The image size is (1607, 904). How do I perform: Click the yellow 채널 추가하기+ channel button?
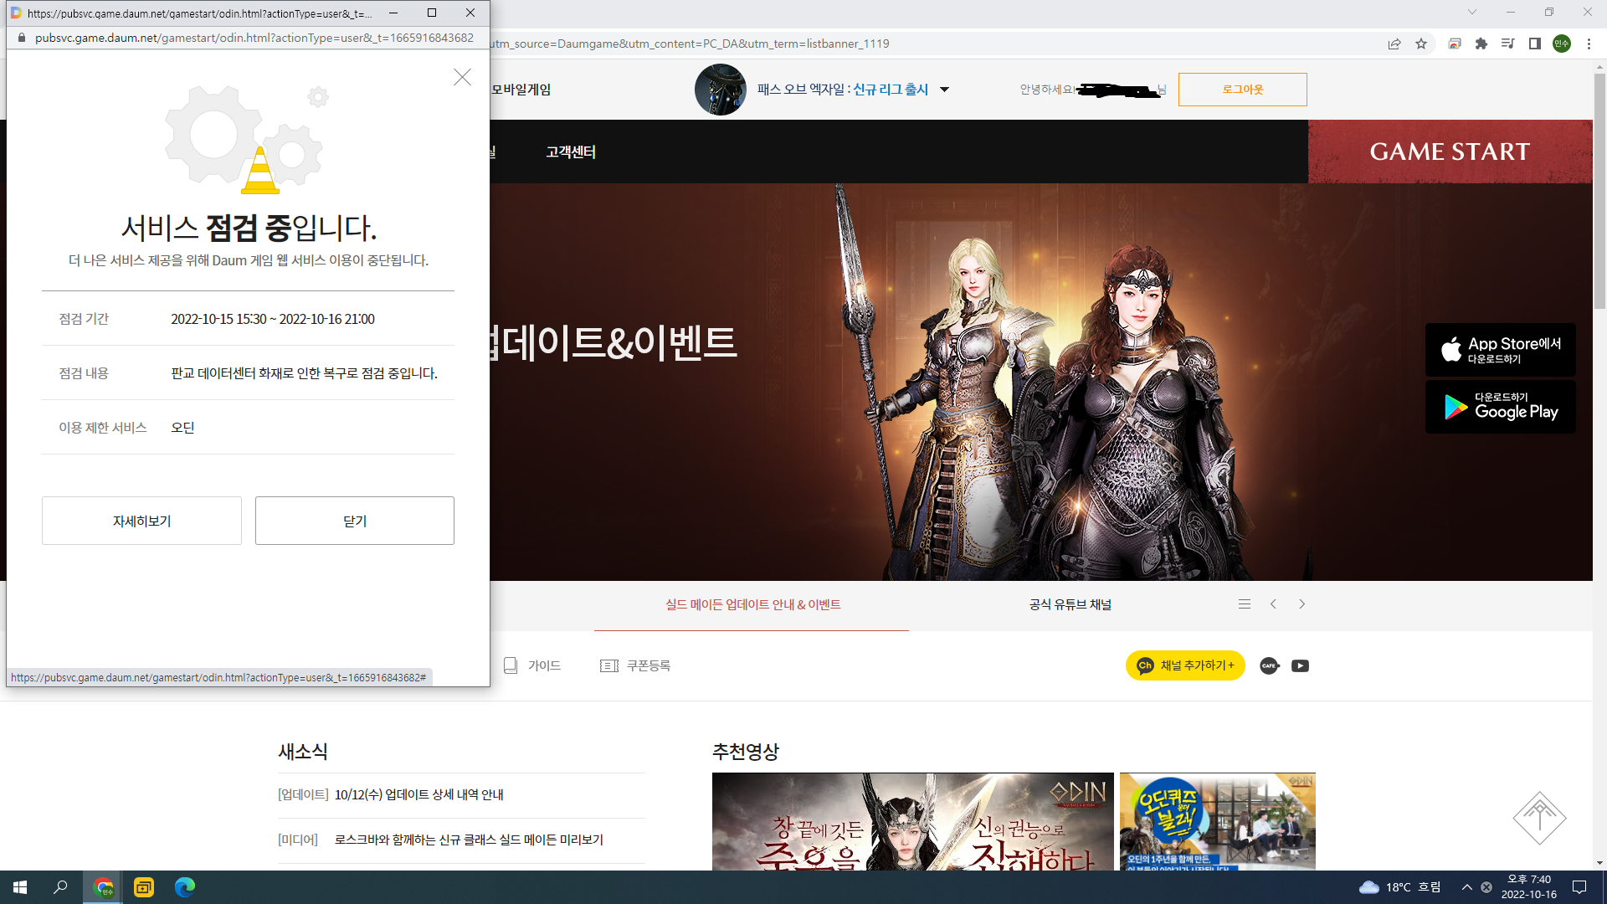(x=1184, y=665)
